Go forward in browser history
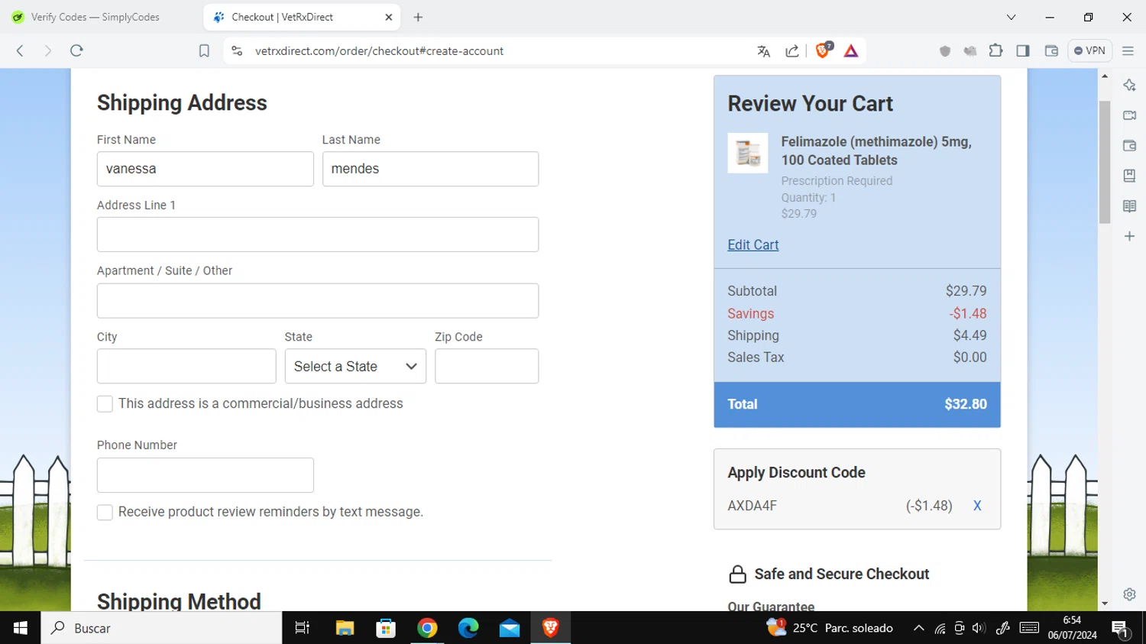The image size is (1146, 644). (48, 51)
